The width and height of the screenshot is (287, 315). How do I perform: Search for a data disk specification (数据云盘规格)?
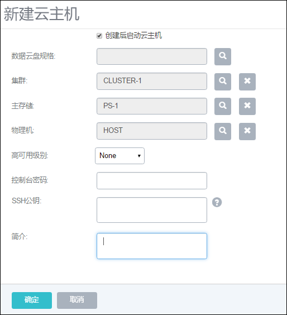pos(223,56)
